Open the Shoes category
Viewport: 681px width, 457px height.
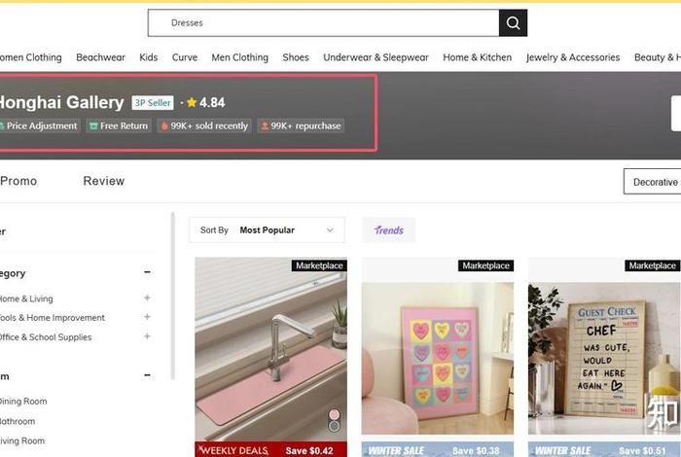pyautogui.click(x=296, y=57)
